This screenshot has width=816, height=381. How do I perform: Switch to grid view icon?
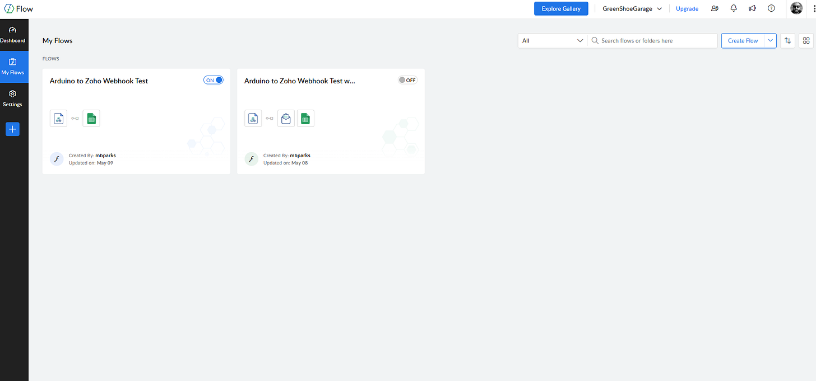click(x=806, y=40)
